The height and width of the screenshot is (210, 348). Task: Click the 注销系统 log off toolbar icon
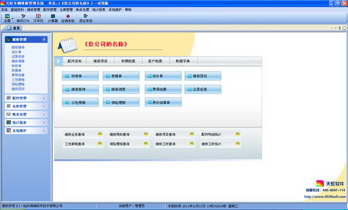pos(67,18)
